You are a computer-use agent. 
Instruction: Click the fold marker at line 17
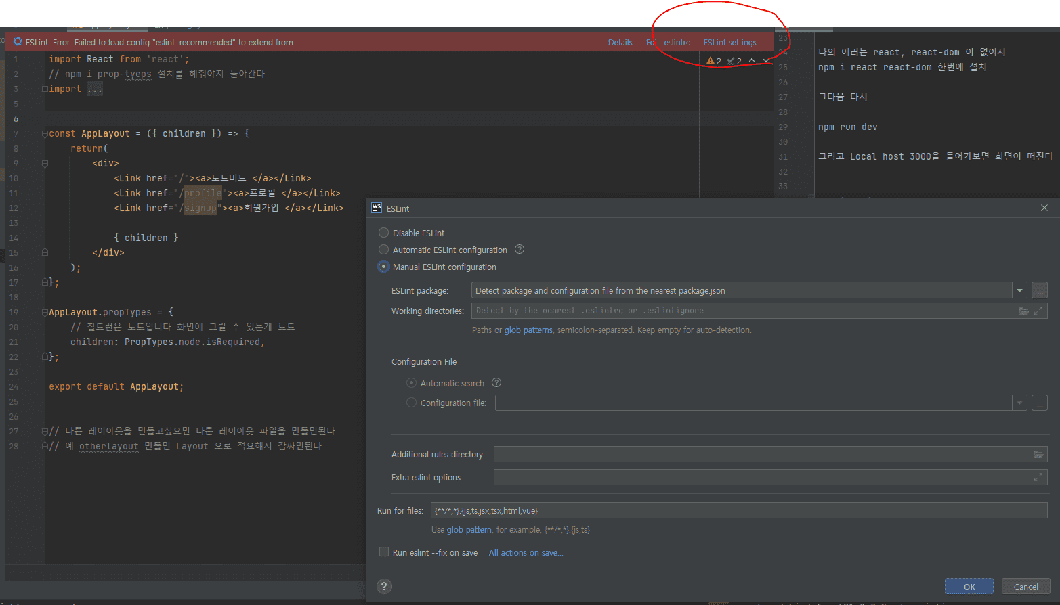tap(45, 282)
